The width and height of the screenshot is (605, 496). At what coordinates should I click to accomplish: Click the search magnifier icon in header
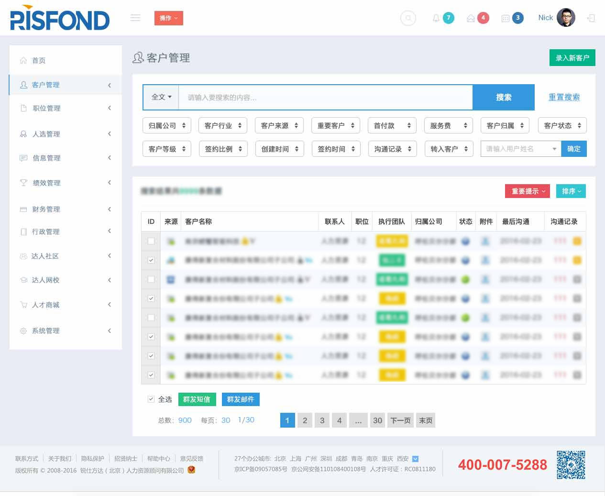[408, 18]
